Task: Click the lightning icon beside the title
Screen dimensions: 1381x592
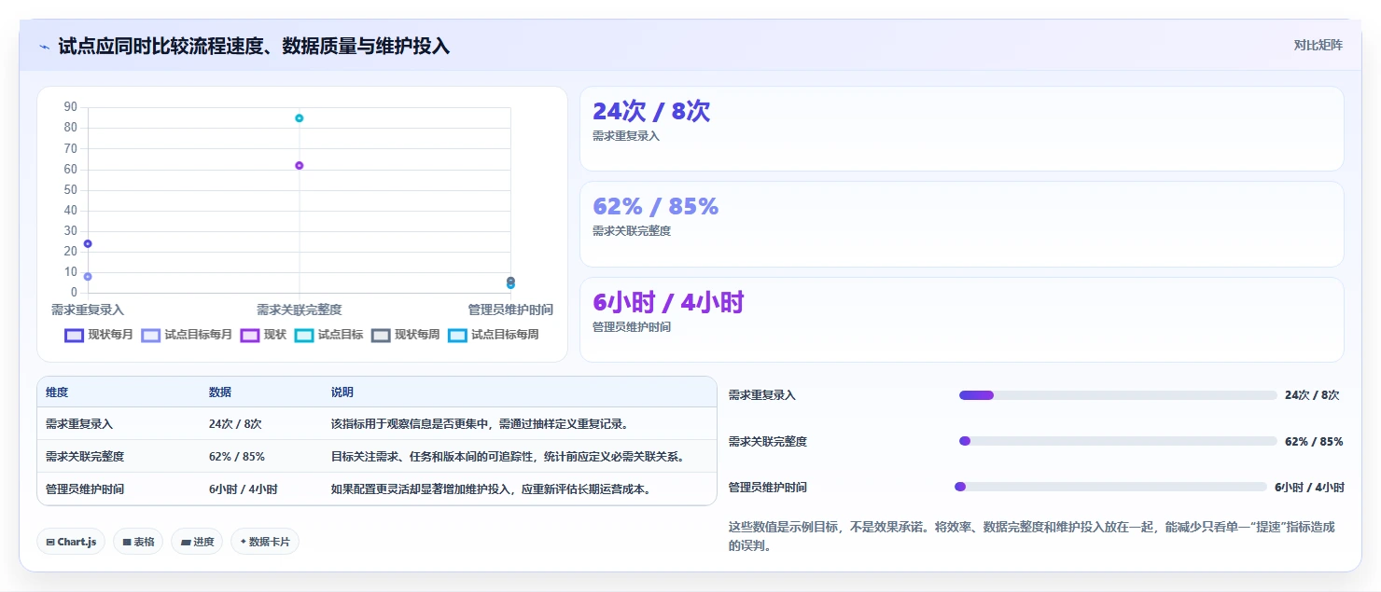Action: [x=44, y=46]
